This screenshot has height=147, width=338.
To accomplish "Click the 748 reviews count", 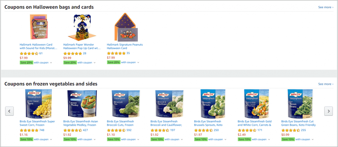I will coord(42,130).
